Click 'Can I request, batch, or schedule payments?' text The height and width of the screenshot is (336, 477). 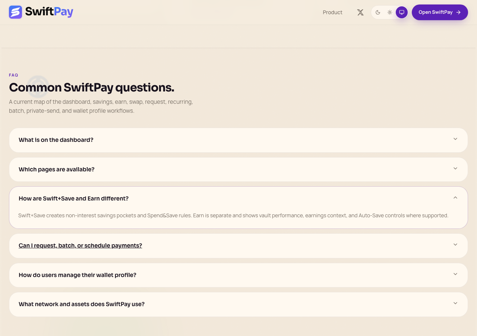pos(80,245)
